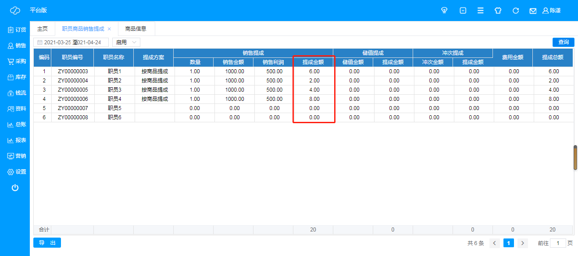The image size is (578, 256).
Task: Expand the 启用 status dropdown
Action: (x=126, y=43)
